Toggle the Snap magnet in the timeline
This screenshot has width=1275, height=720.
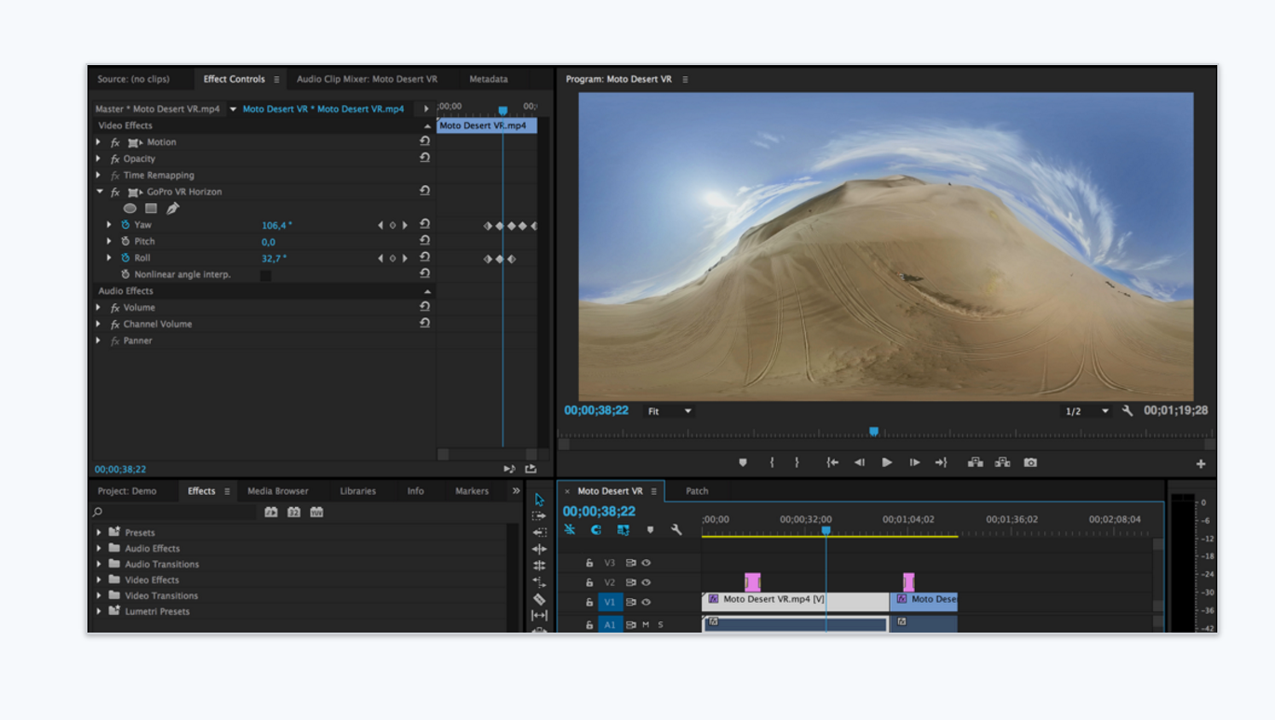click(596, 530)
